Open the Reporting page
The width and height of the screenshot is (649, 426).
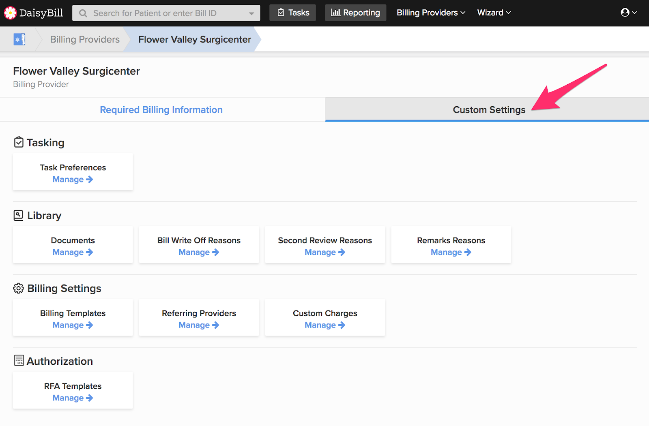(355, 13)
